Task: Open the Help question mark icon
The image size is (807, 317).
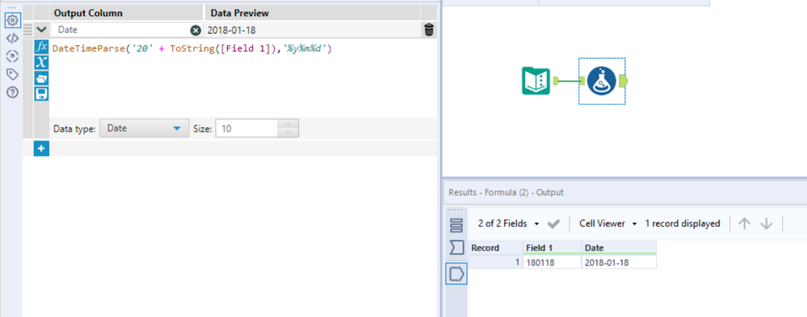Action: pyautogui.click(x=12, y=93)
